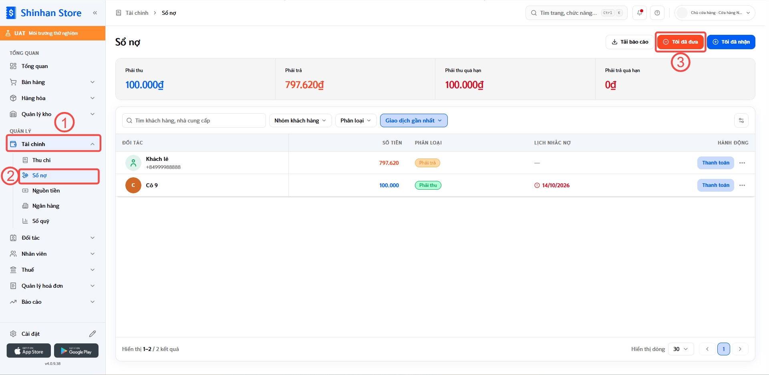This screenshot has width=769, height=375.
Task: Open Cài đặt settings
Action: pyautogui.click(x=30, y=334)
